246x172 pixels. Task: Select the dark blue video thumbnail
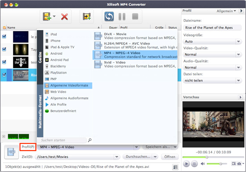[21, 37]
